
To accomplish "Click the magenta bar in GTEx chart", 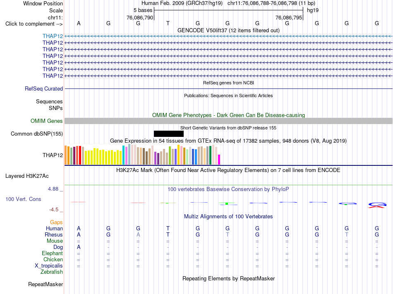I will pos(219,160).
